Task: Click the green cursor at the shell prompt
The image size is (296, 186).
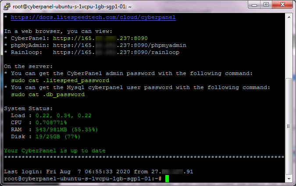Action: (x=167, y=179)
